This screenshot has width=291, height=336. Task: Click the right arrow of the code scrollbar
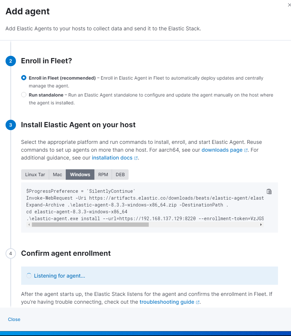[x=260, y=224]
